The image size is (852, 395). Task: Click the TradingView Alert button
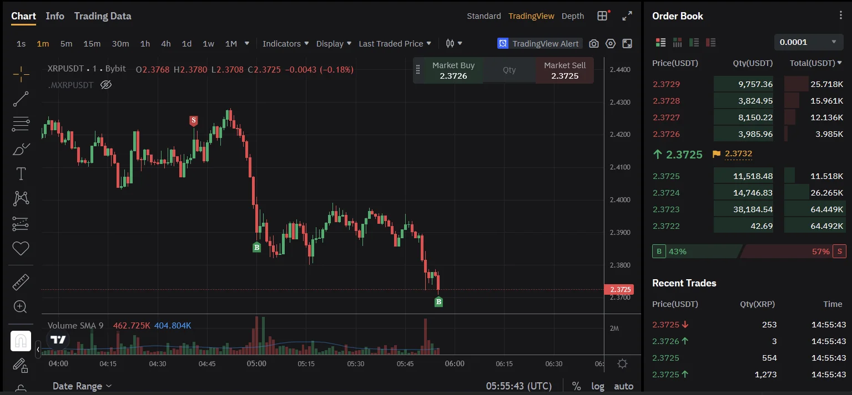click(x=540, y=44)
